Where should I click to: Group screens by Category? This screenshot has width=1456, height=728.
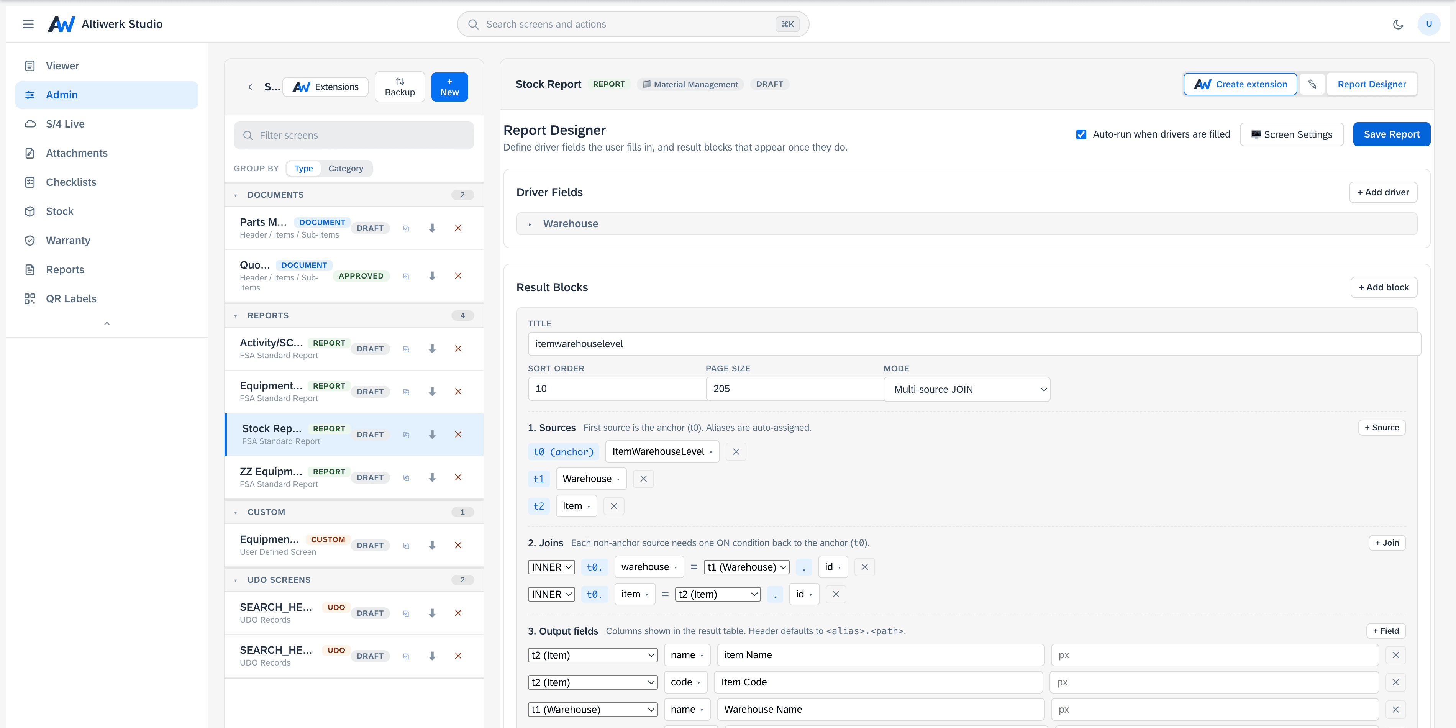pos(346,169)
